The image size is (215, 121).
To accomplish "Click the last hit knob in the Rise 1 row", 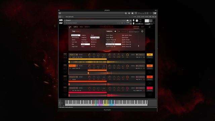I will click(127, 55).
